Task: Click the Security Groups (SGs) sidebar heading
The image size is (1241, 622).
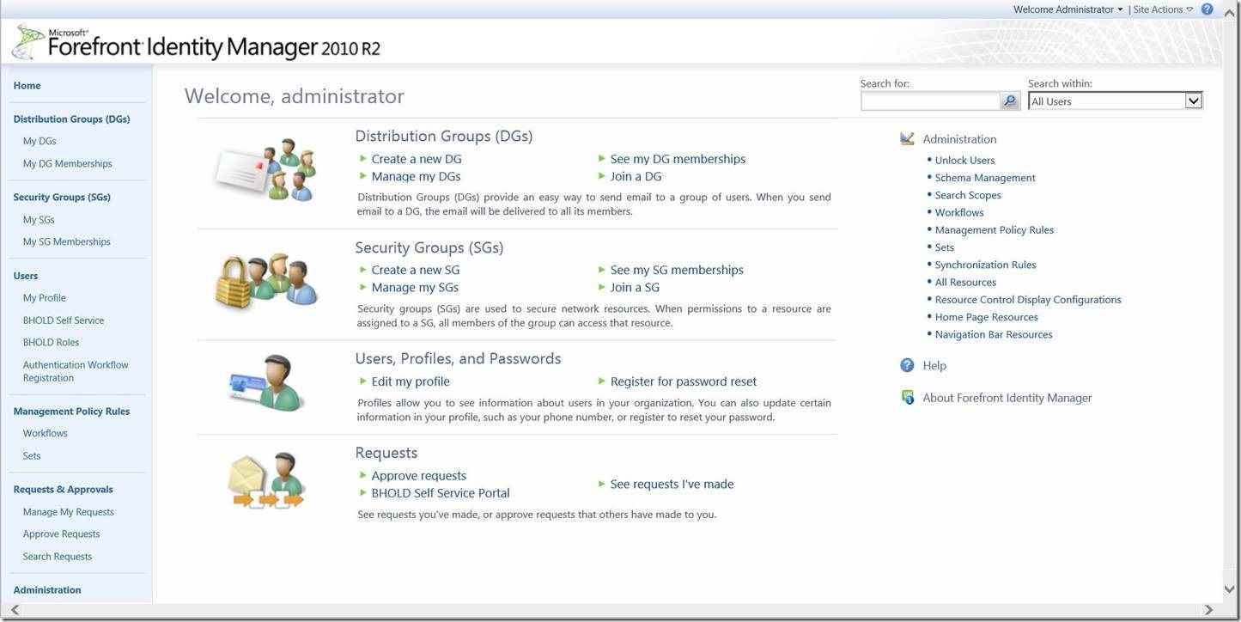Action: pos(62,197)
